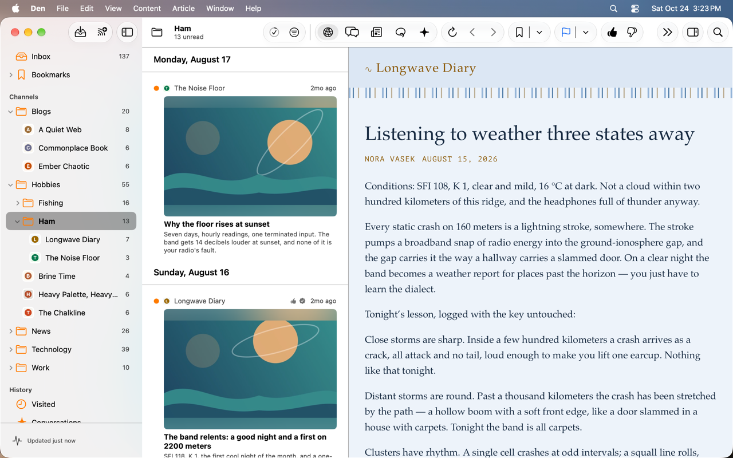Click the lasso speech bubble toolbar icon
Viewport: 733px width, 458px height.
[x=400, y=33]
